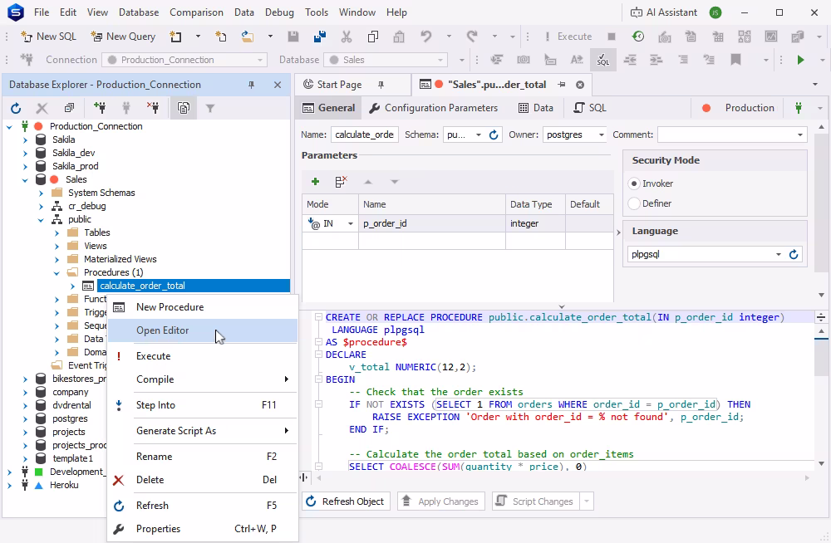
Task: Click the Refresh Object button
Action: [346, 501]
